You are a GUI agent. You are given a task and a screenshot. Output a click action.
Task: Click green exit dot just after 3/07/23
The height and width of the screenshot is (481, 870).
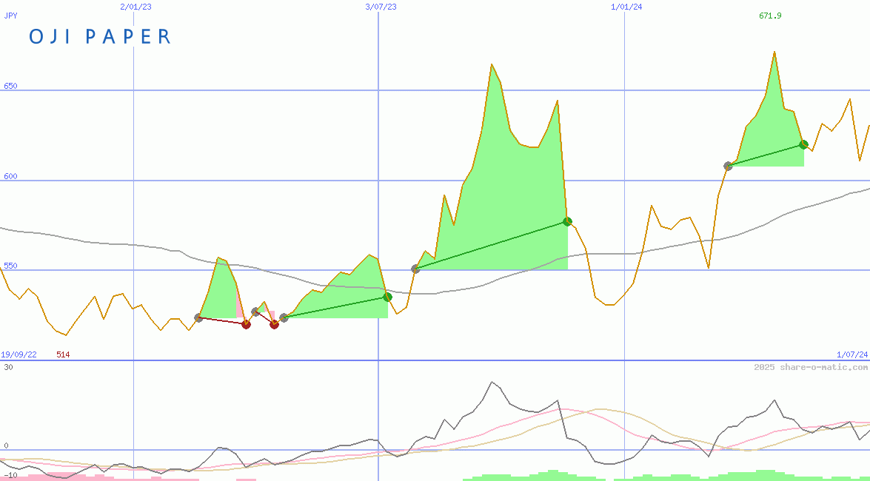tap(387, 297)
